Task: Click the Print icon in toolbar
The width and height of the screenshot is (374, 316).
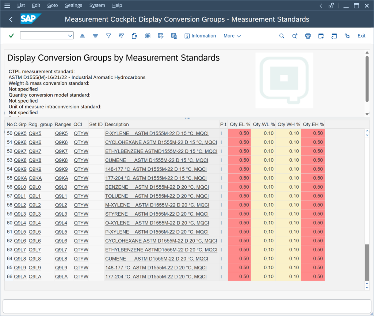Action: pyautogui.click(x=308, y=36)
